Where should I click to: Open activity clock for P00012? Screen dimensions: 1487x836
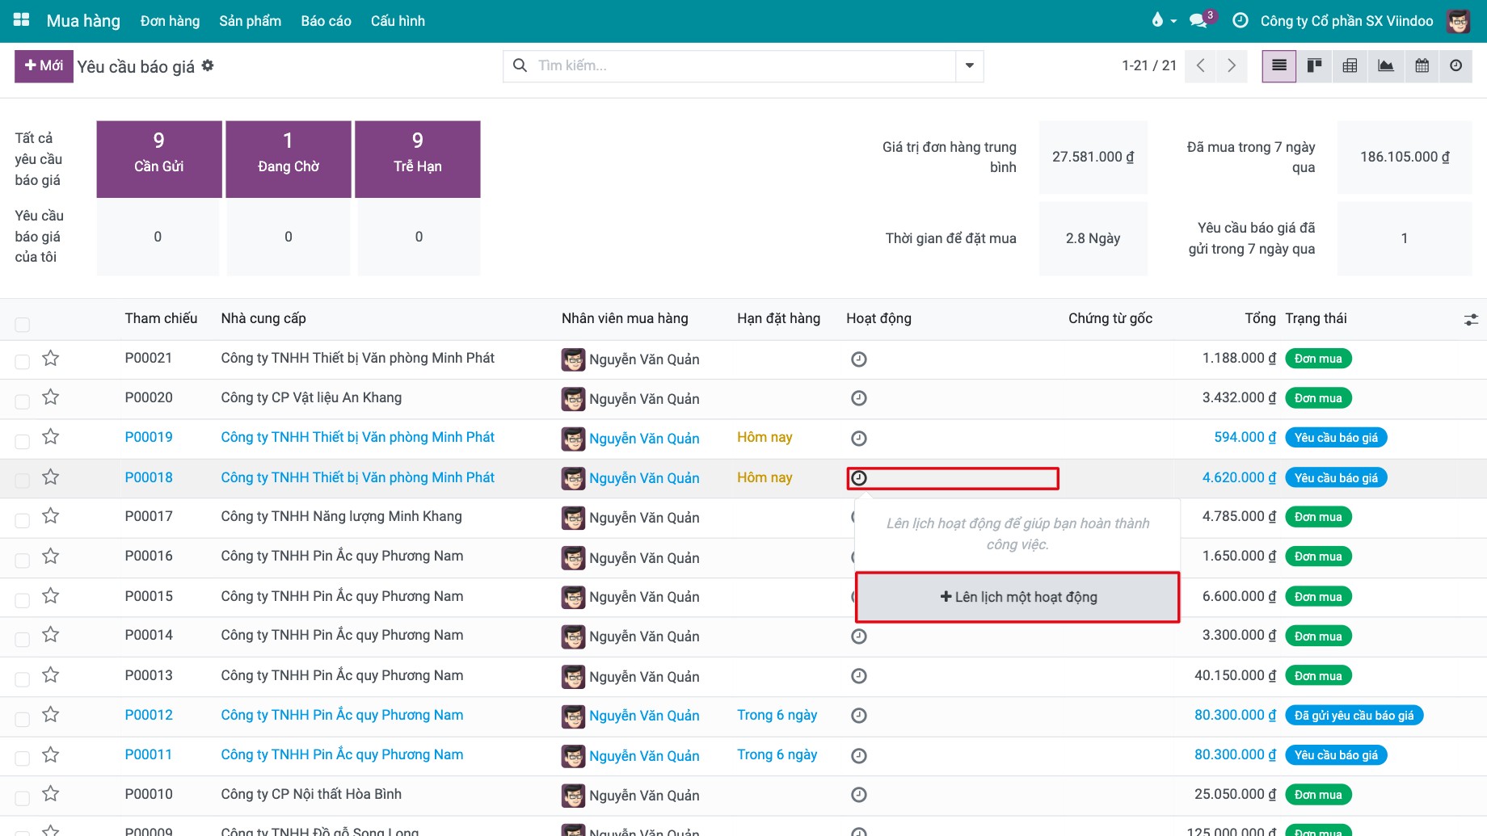859,716
